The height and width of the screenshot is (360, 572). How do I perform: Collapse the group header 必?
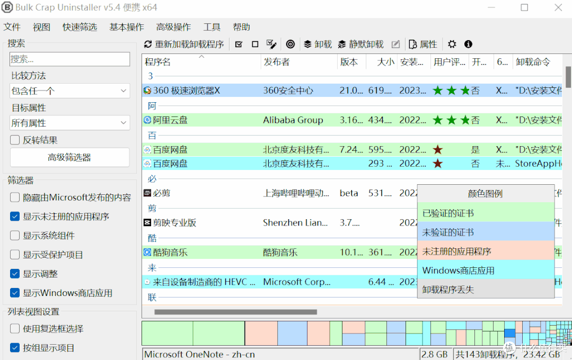point(152,178)
